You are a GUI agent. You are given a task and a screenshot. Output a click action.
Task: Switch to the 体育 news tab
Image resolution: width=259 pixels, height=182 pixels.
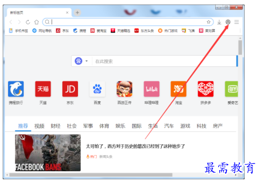pyautogui.click(x=104, y=126)
